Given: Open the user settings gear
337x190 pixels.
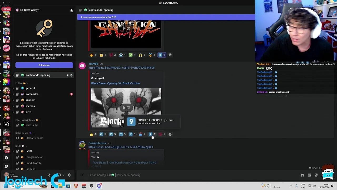Looking at the screenshot, I should coord(69,175).
